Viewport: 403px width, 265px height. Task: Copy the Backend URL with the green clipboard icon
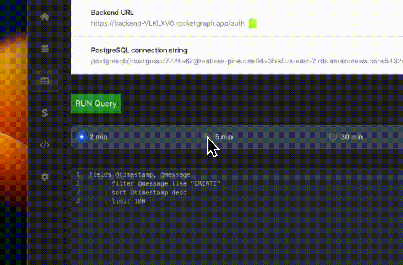[x=252, y=23]
